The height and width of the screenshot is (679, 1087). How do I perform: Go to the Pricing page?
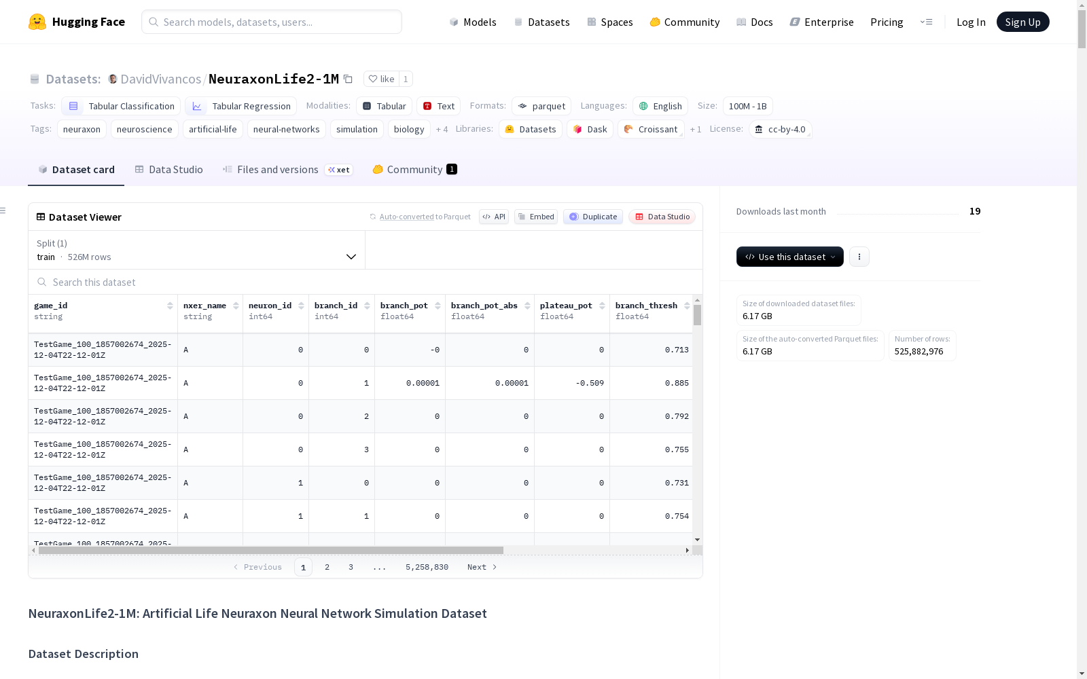887,22
